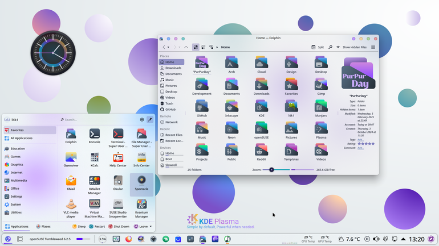Switch to the Places tab in launcher
Screen dimensions: 439x246
43,227
